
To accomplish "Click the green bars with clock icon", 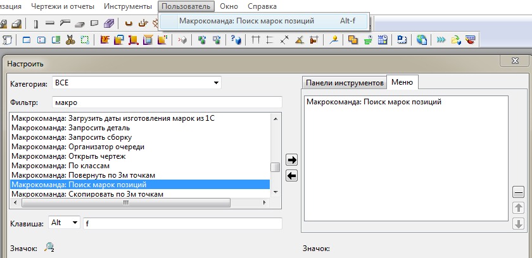I will pos(368,40).
